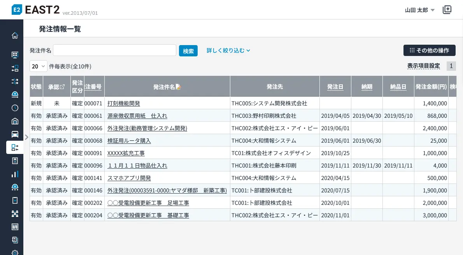Sort by the 発注日 column header

click(335, 87)
